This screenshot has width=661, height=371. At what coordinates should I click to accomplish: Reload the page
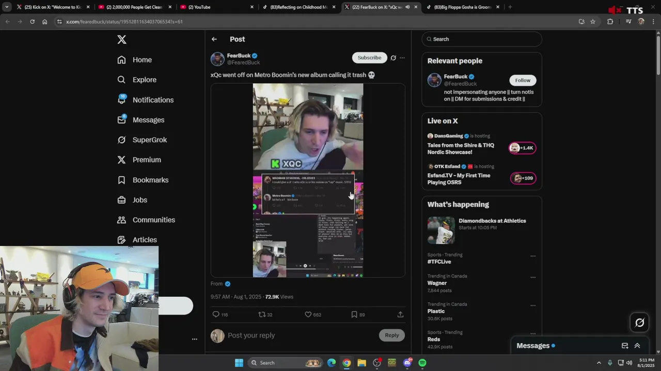click(32, 22)
